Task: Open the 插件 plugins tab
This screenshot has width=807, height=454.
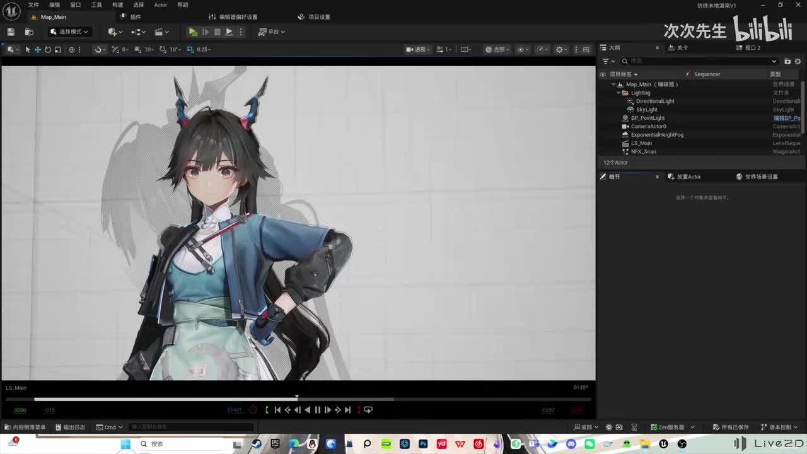Action: (131, 17)
